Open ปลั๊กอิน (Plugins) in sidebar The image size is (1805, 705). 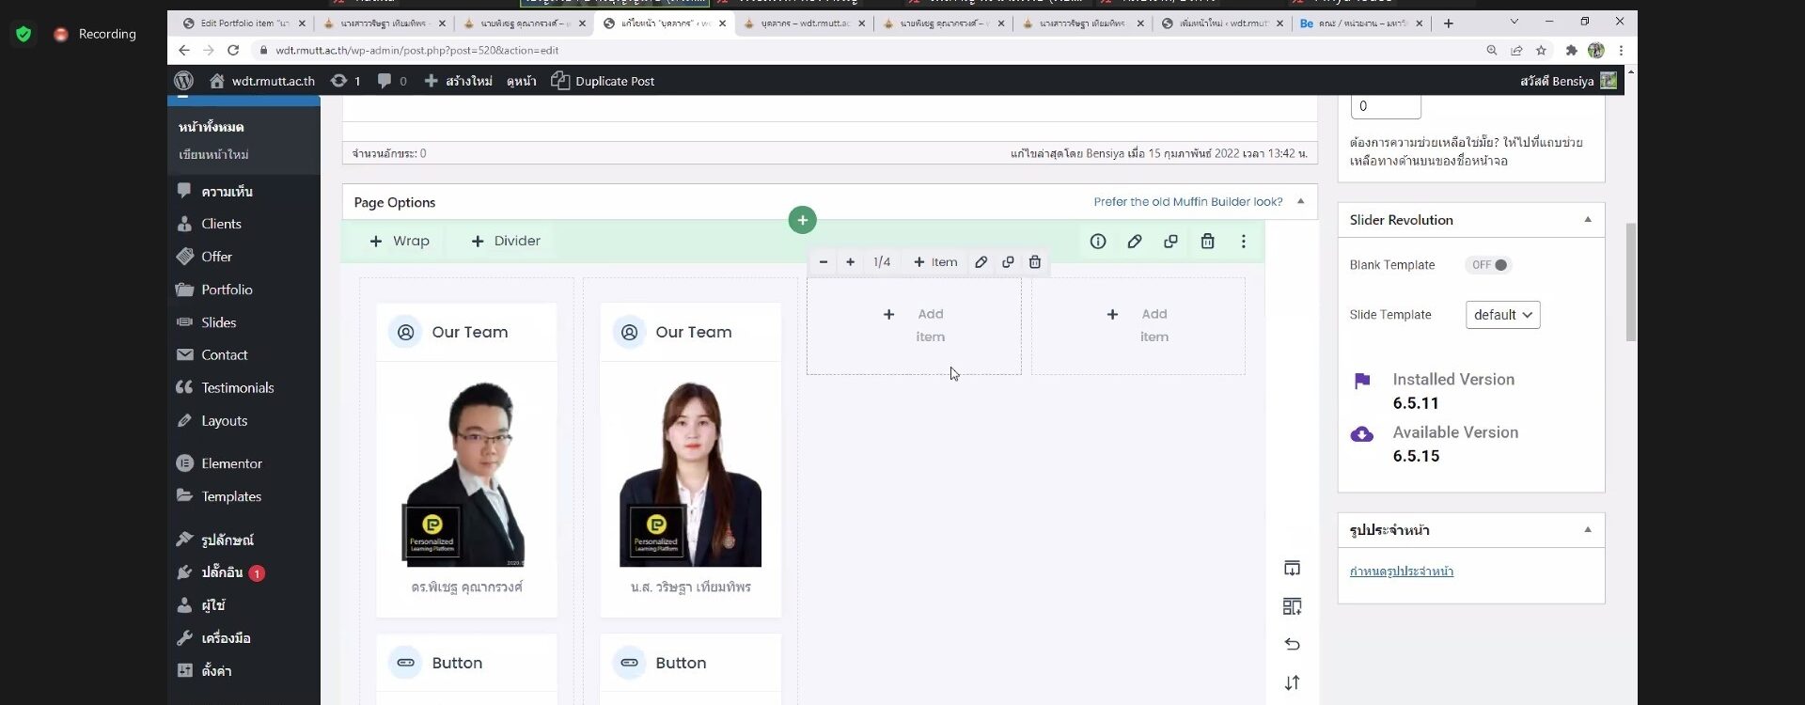click(243, 572)
